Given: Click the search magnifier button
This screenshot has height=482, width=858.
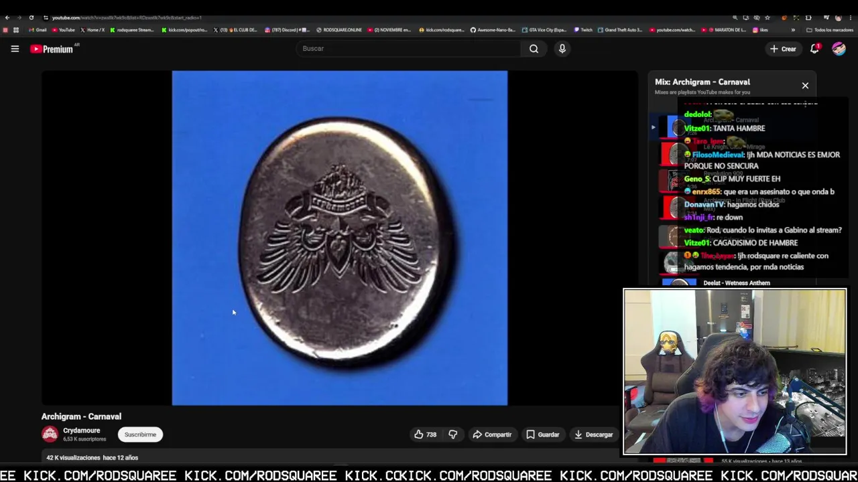Looking at the screenshot, I should coord(534,49).
